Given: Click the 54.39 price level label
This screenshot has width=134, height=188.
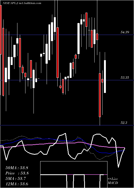Looking at the screenshot, I should pyautogui.click(x=125, y=32).
